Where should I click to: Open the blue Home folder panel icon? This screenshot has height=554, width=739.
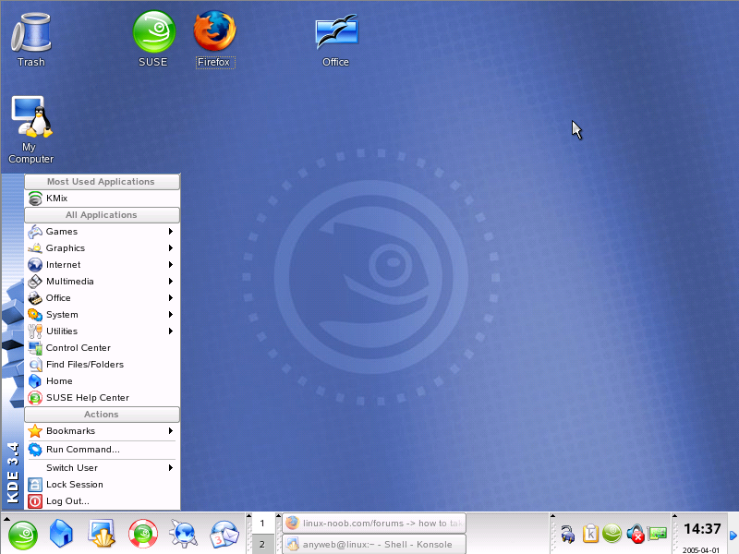[61, 535]
